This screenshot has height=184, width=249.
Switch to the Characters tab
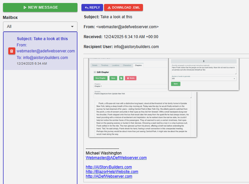pyautogui.click(x=127, y=66)
